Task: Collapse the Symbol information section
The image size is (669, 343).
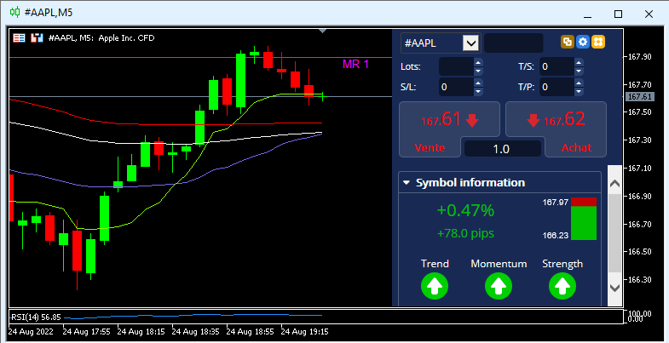Action: click(x=407, y=183)
